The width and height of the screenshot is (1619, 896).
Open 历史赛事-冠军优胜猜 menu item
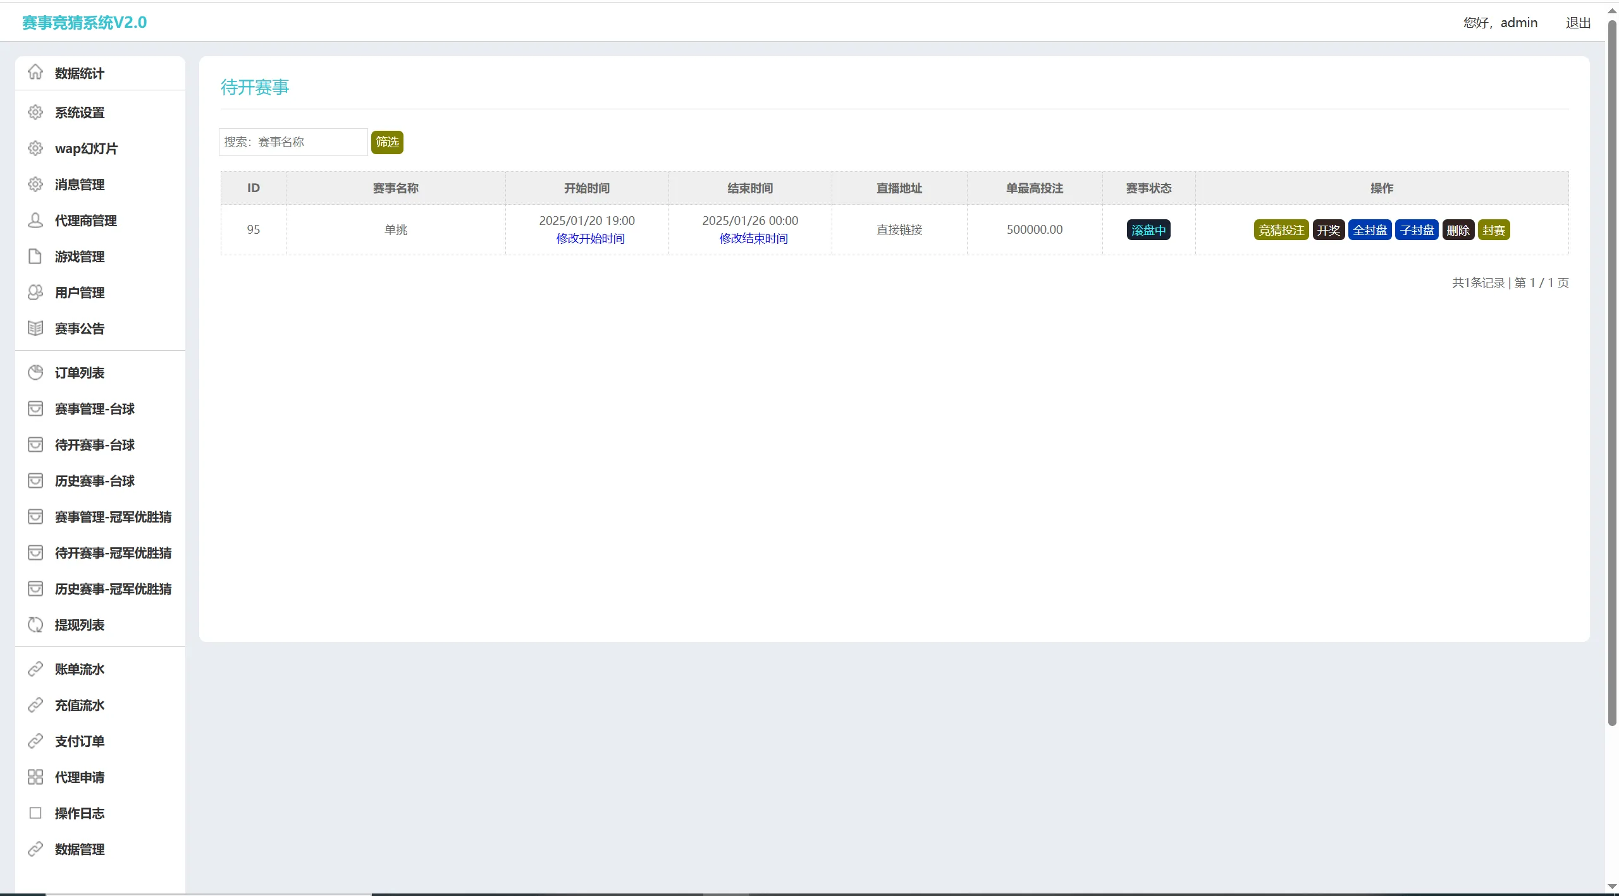113,589
